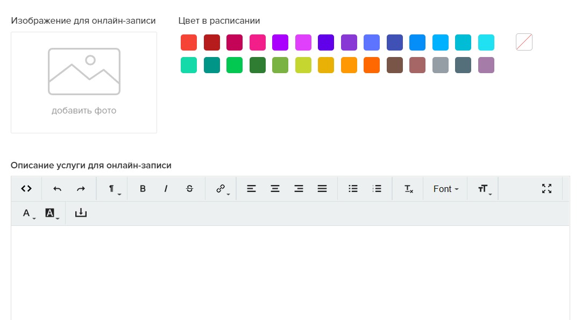Viewport: 582px width, 320px height.
Task: Pick the crimson schedule color
Action: click(x=235, y=42)
